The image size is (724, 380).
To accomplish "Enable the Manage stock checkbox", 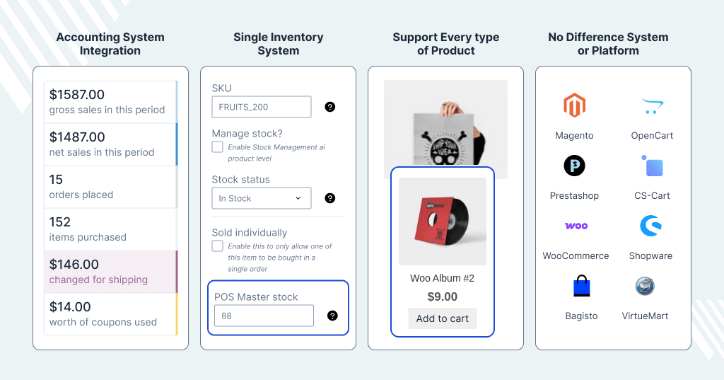I will coord(218,147).
